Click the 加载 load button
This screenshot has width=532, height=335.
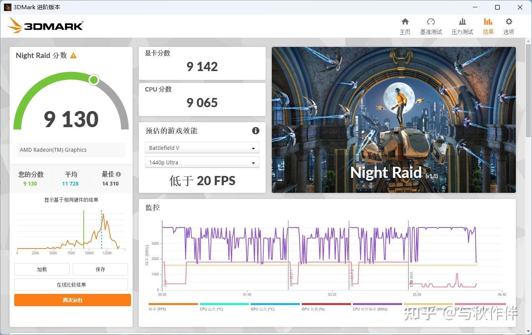42,269
